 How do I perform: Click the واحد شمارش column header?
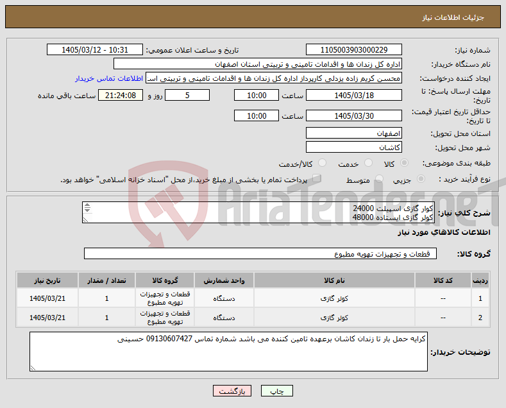(224, 280)
